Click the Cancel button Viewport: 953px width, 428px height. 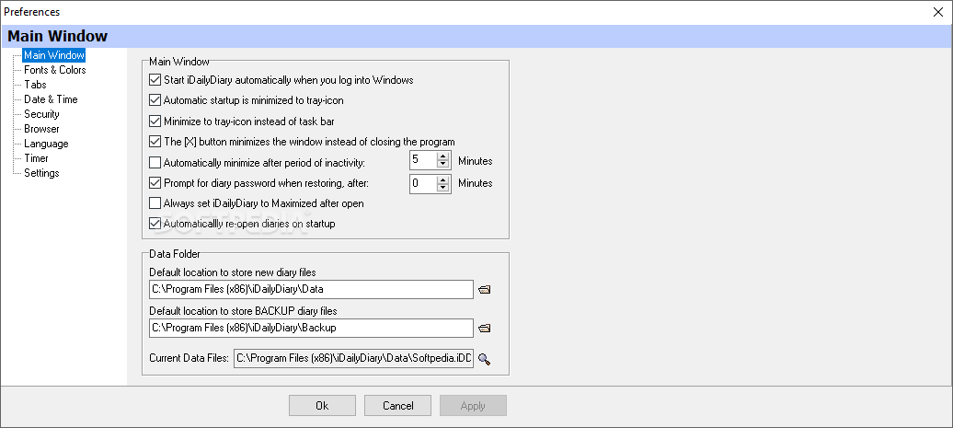click(x=397, y=406)
